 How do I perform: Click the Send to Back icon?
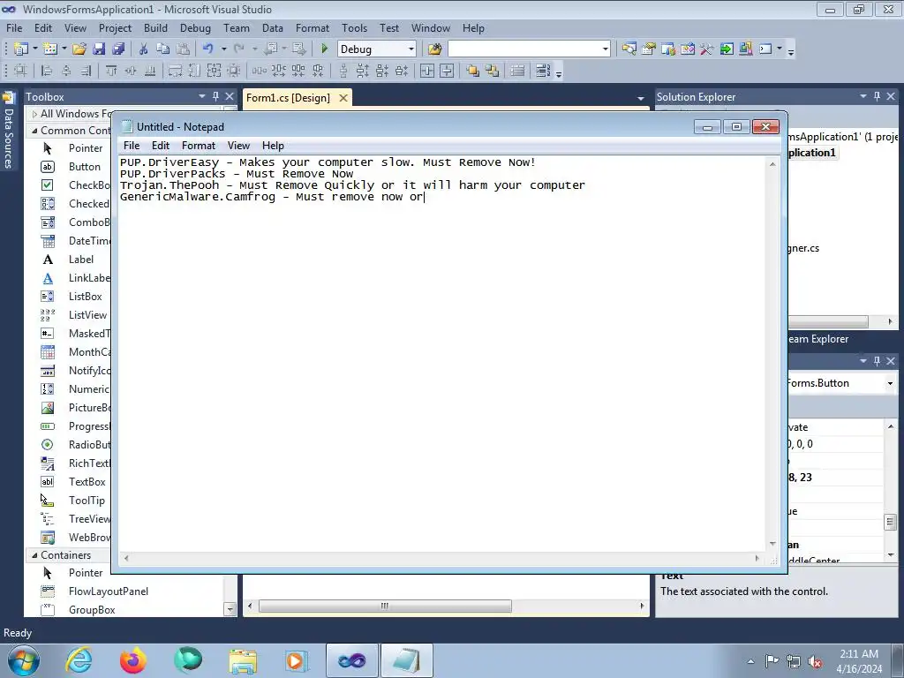point(493,71)
